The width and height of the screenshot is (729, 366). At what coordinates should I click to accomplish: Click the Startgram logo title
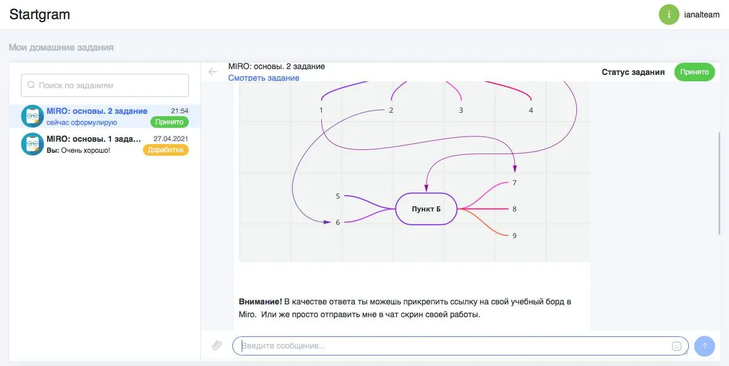(39, 15)
